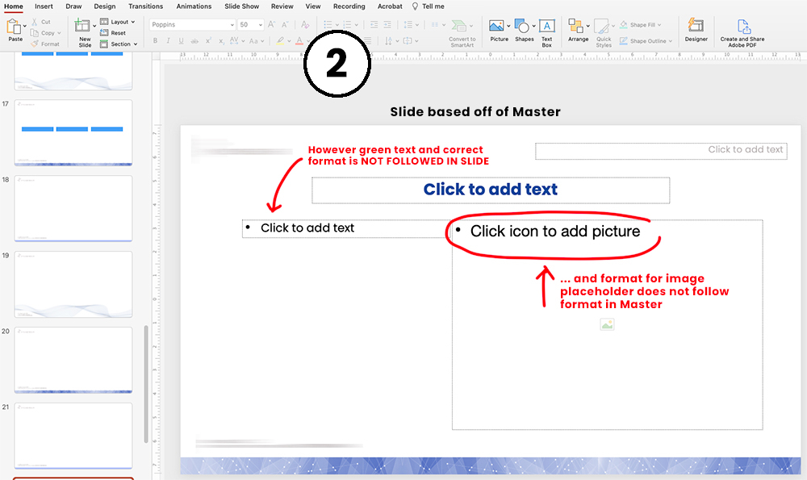This screenshot has width=807, height=480.
Task: Click the Shapes icon
Action: (522, 26)
